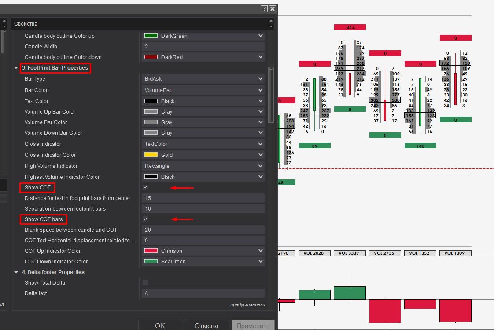Collapse the 4. Delta footer Properties section

pos(16,272)
